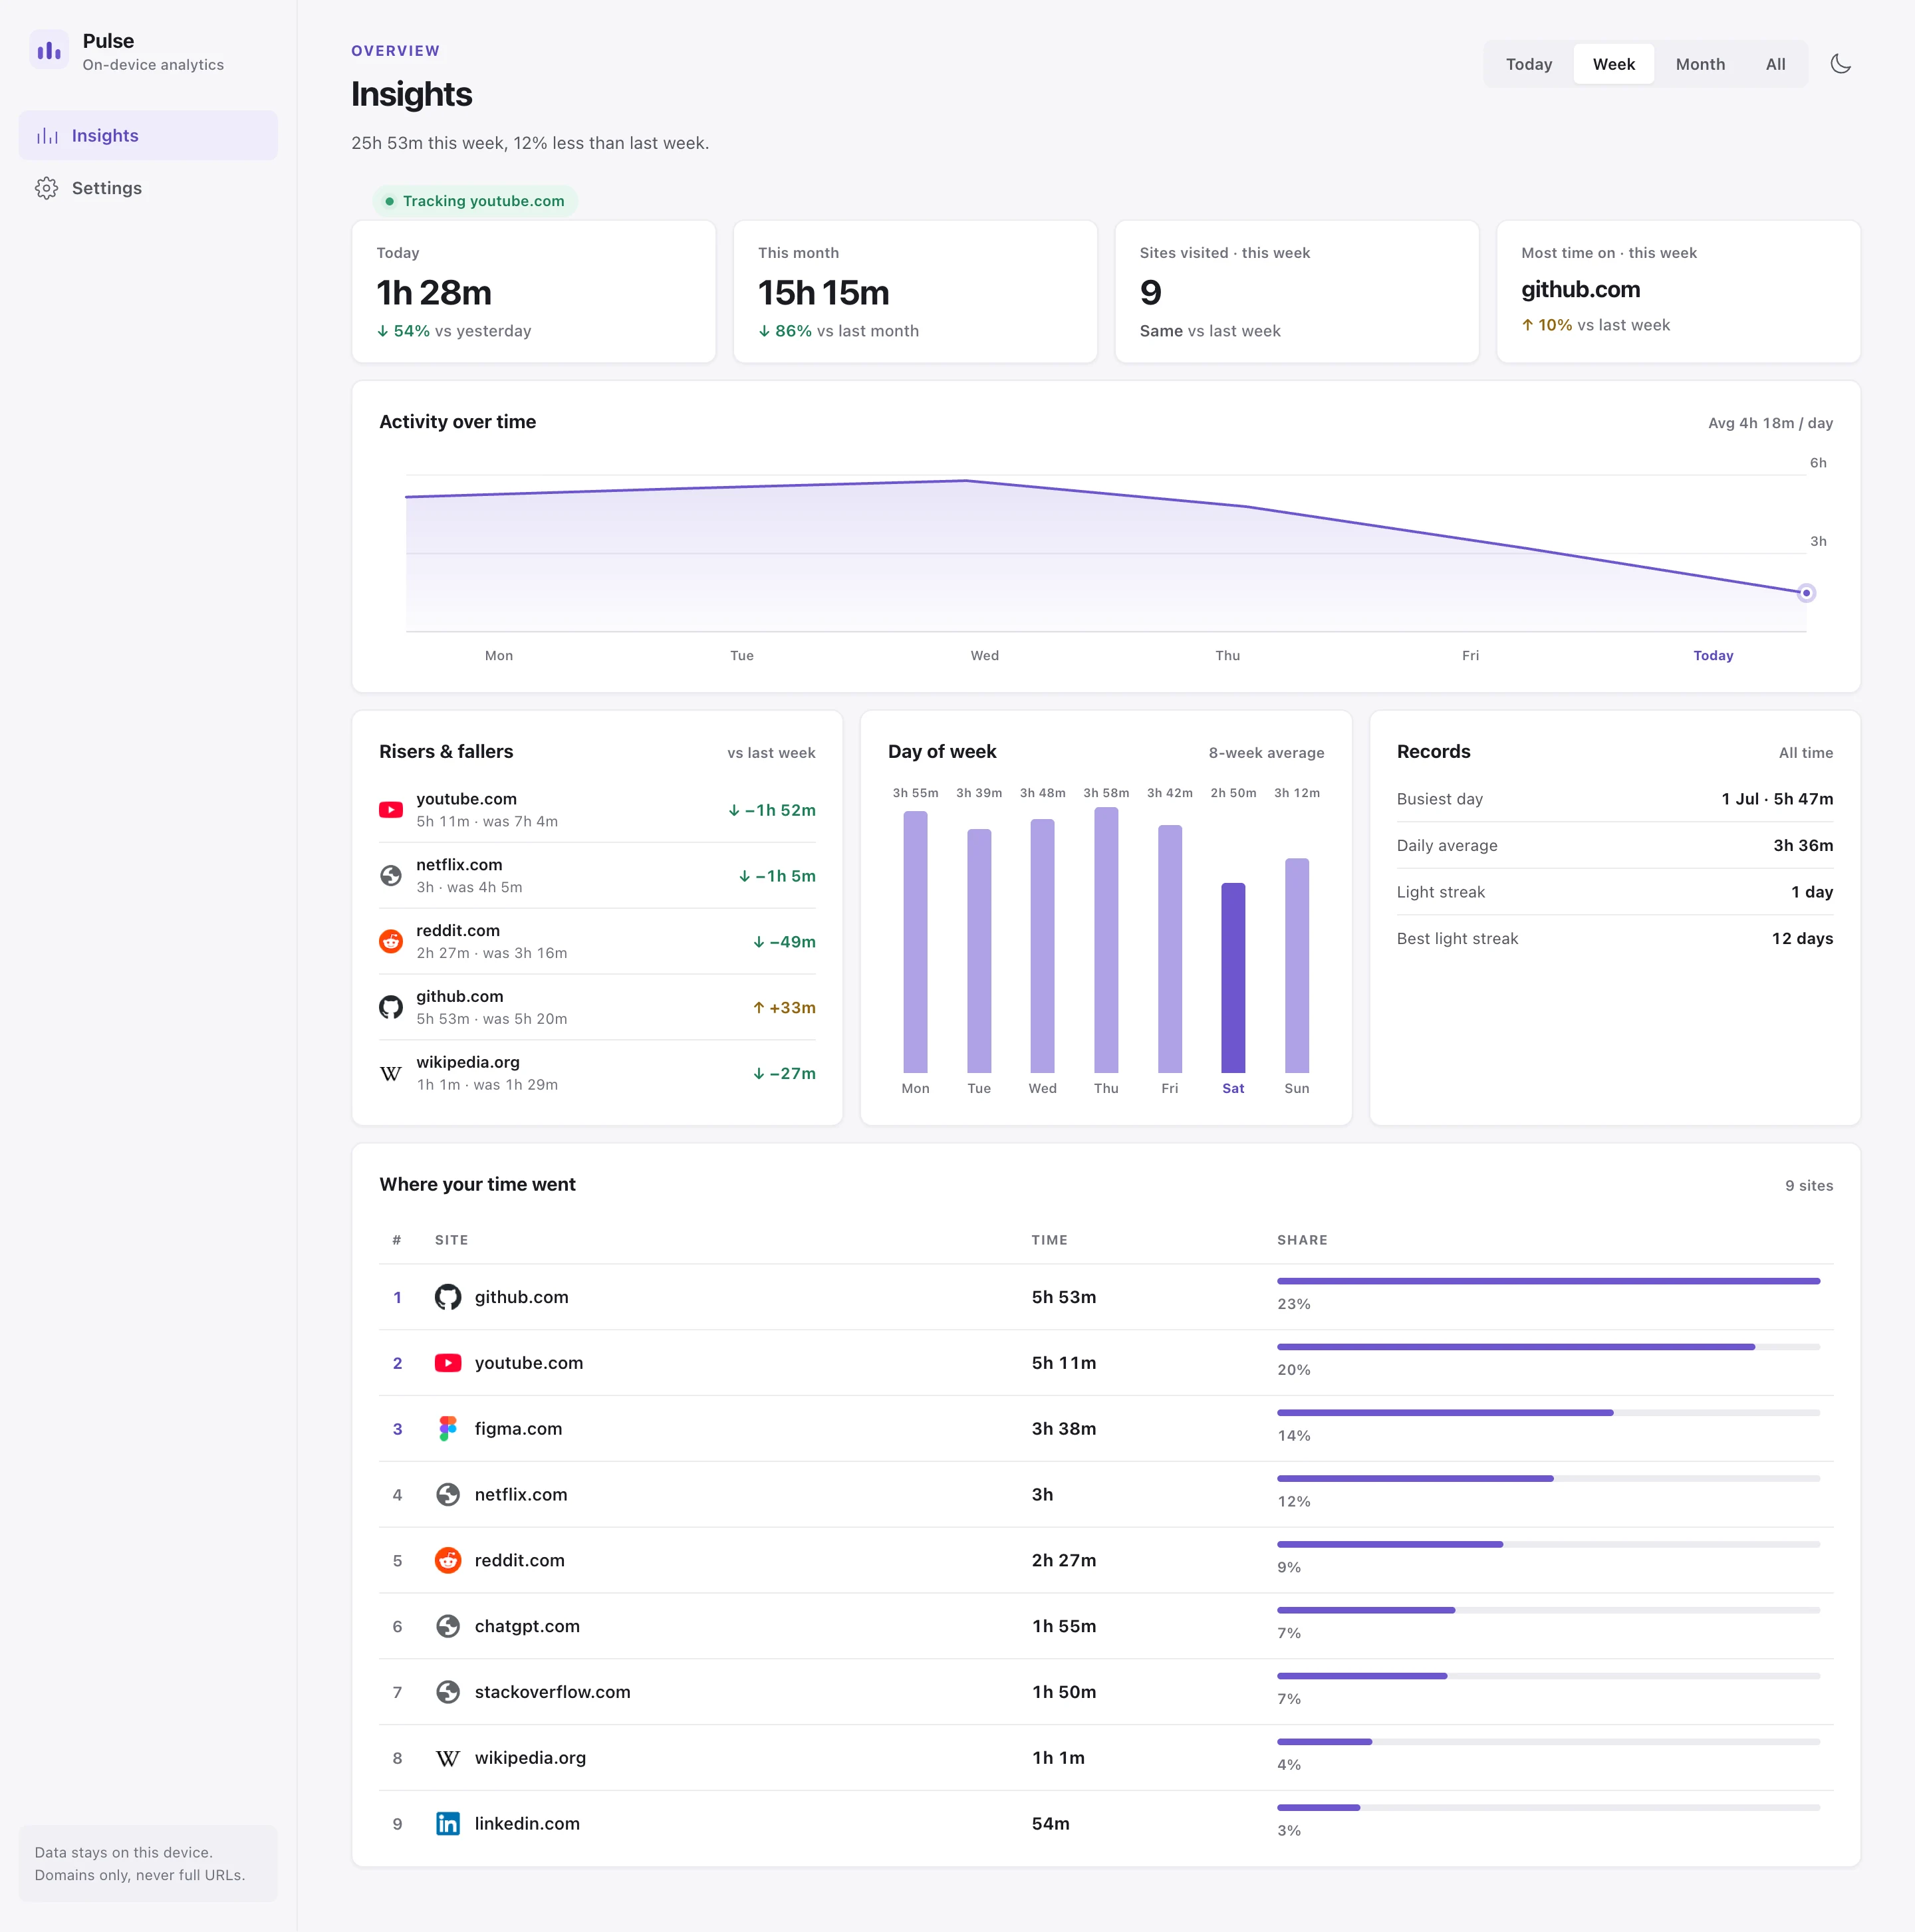Click 'Avg 4h 18m / day' label
The height and width of the screenshot is (1932, 1915).
pos(1770,423)
